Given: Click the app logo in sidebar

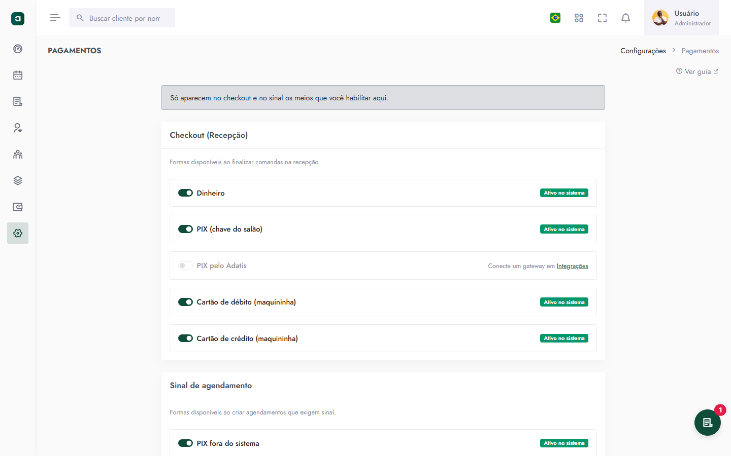Looking at the screenshot, I should 18,19.
